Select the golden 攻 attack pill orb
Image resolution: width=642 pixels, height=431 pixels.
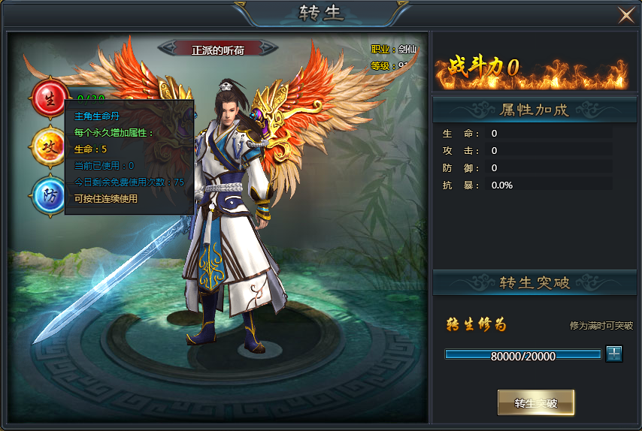pos(49,147)
